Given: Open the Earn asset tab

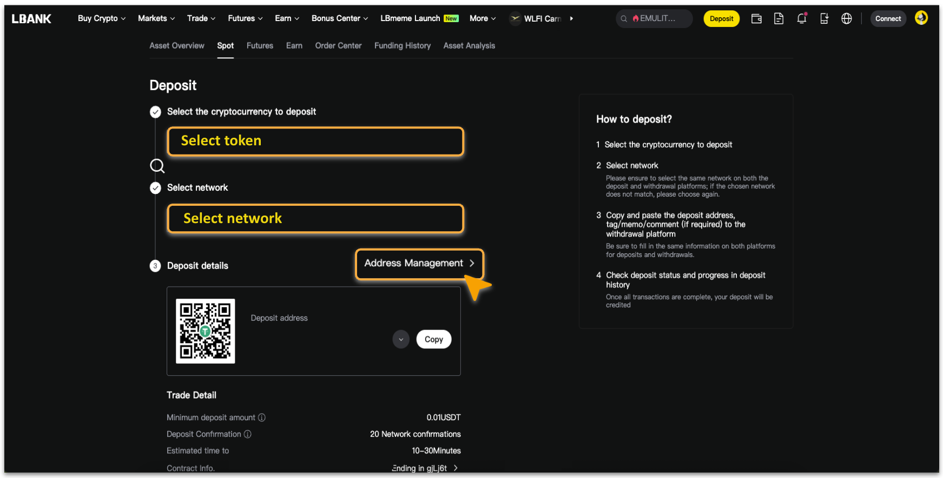Looking at the screenshot, I should pyautogui.click(x=294, y=46).
